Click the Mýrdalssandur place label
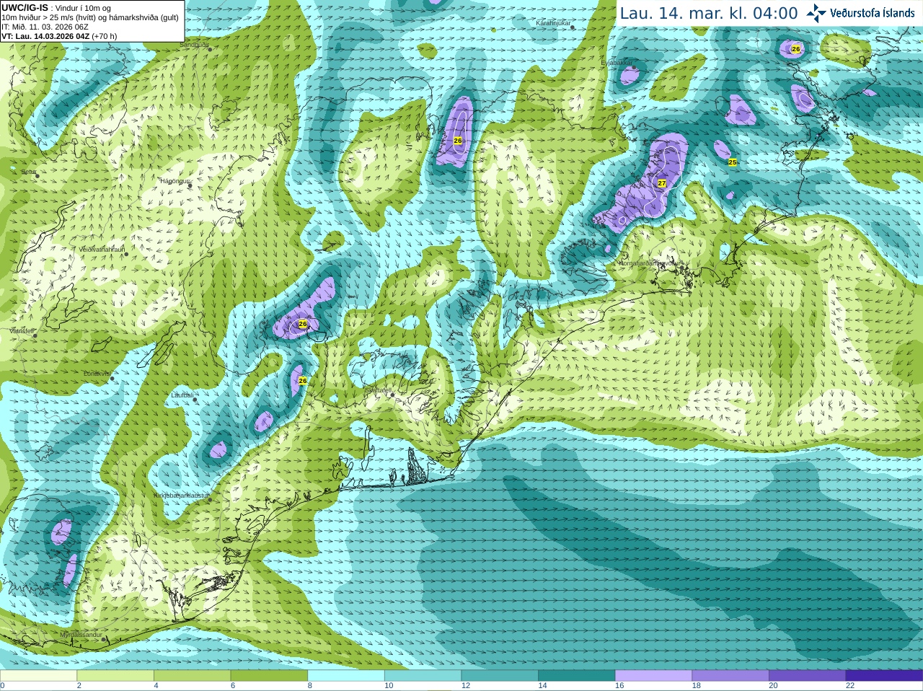This screenshot has height=691, width=923. (x=81, y=634)
